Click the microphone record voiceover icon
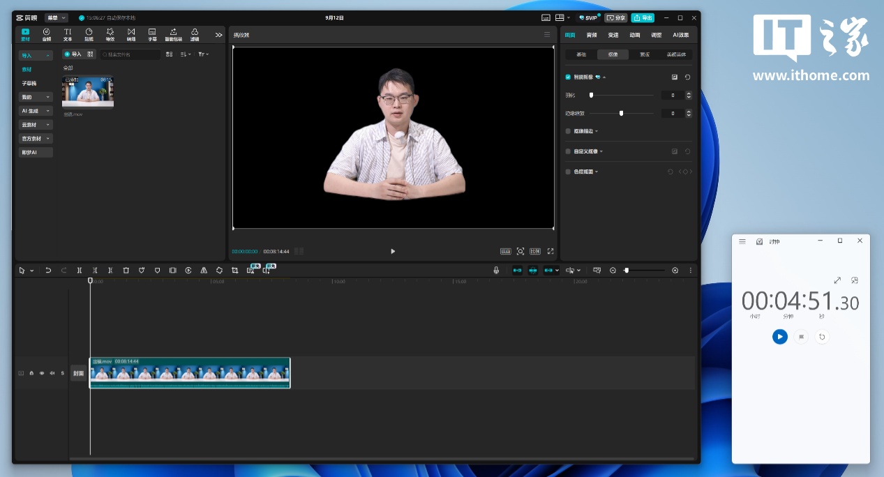Viewport: 884px width, 477px height. click(496, 270)
